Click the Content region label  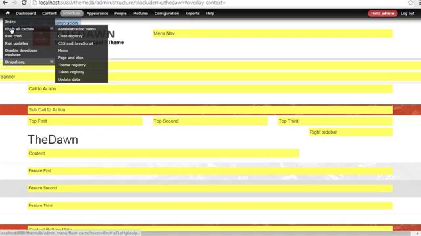37,153
